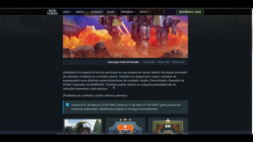
Task: Open the gold-star green badge reward
Action: (x=168, y=126)
